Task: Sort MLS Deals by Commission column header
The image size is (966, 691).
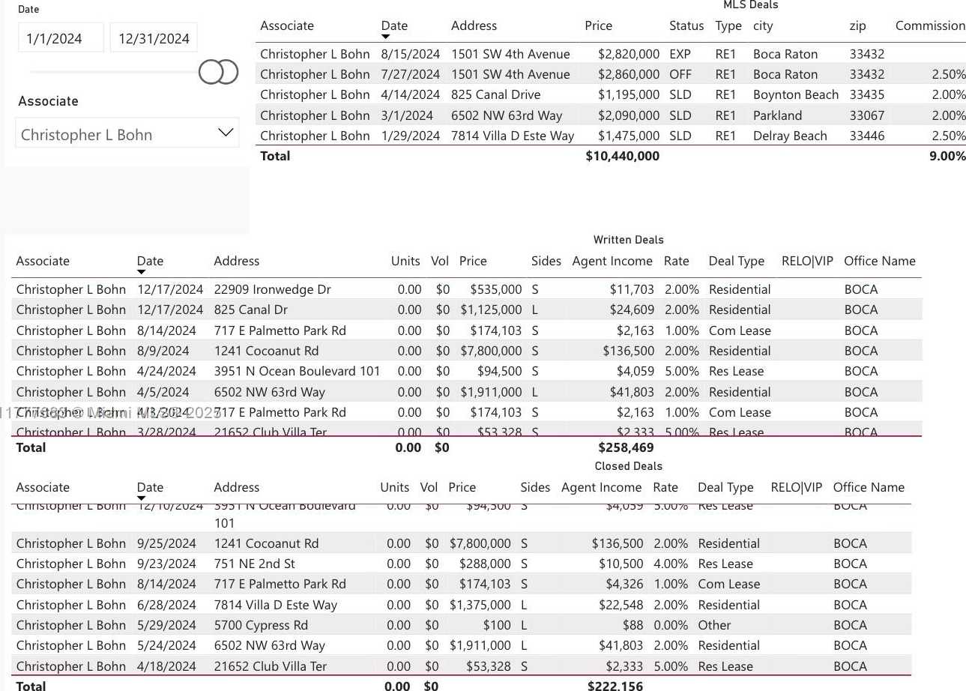Action: 930,25
